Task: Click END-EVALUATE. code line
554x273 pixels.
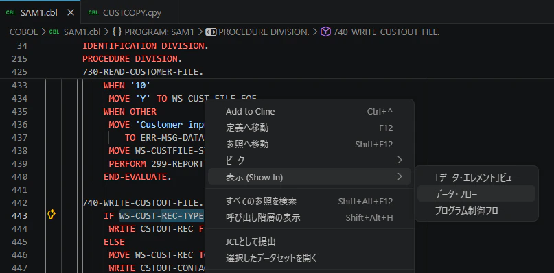Action: coord(137,176)
